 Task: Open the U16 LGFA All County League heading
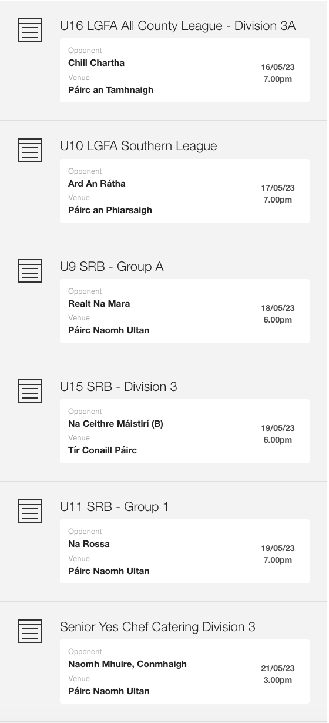pyautogui.click(x=177, y=26)
